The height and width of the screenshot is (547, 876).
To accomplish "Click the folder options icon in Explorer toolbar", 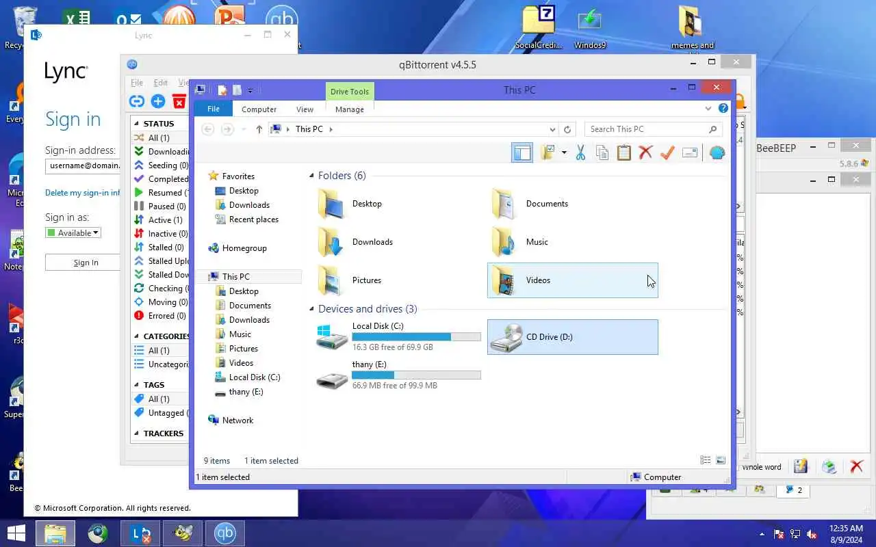I will 547,152.
